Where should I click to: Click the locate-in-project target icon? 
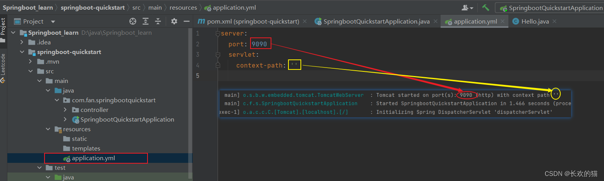tap(133, 21)
